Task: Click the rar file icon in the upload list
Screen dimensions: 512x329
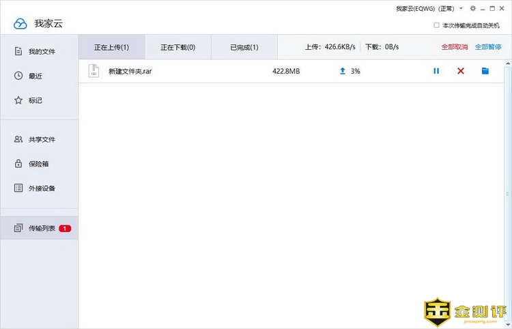Action: click(x=94, y=71)
